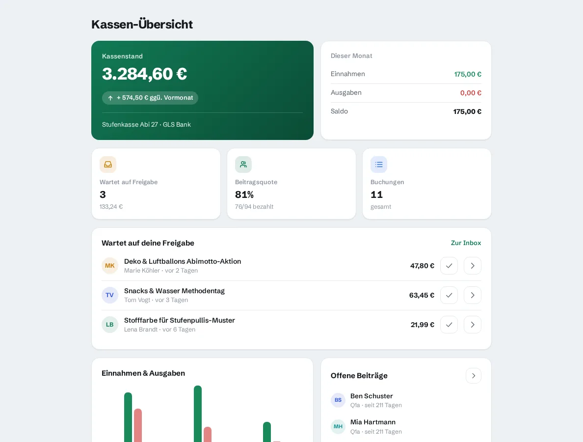Click the first green income bar in chart
Image resolution: width=583 pixels, height=442 pixels.
(128, 417)
